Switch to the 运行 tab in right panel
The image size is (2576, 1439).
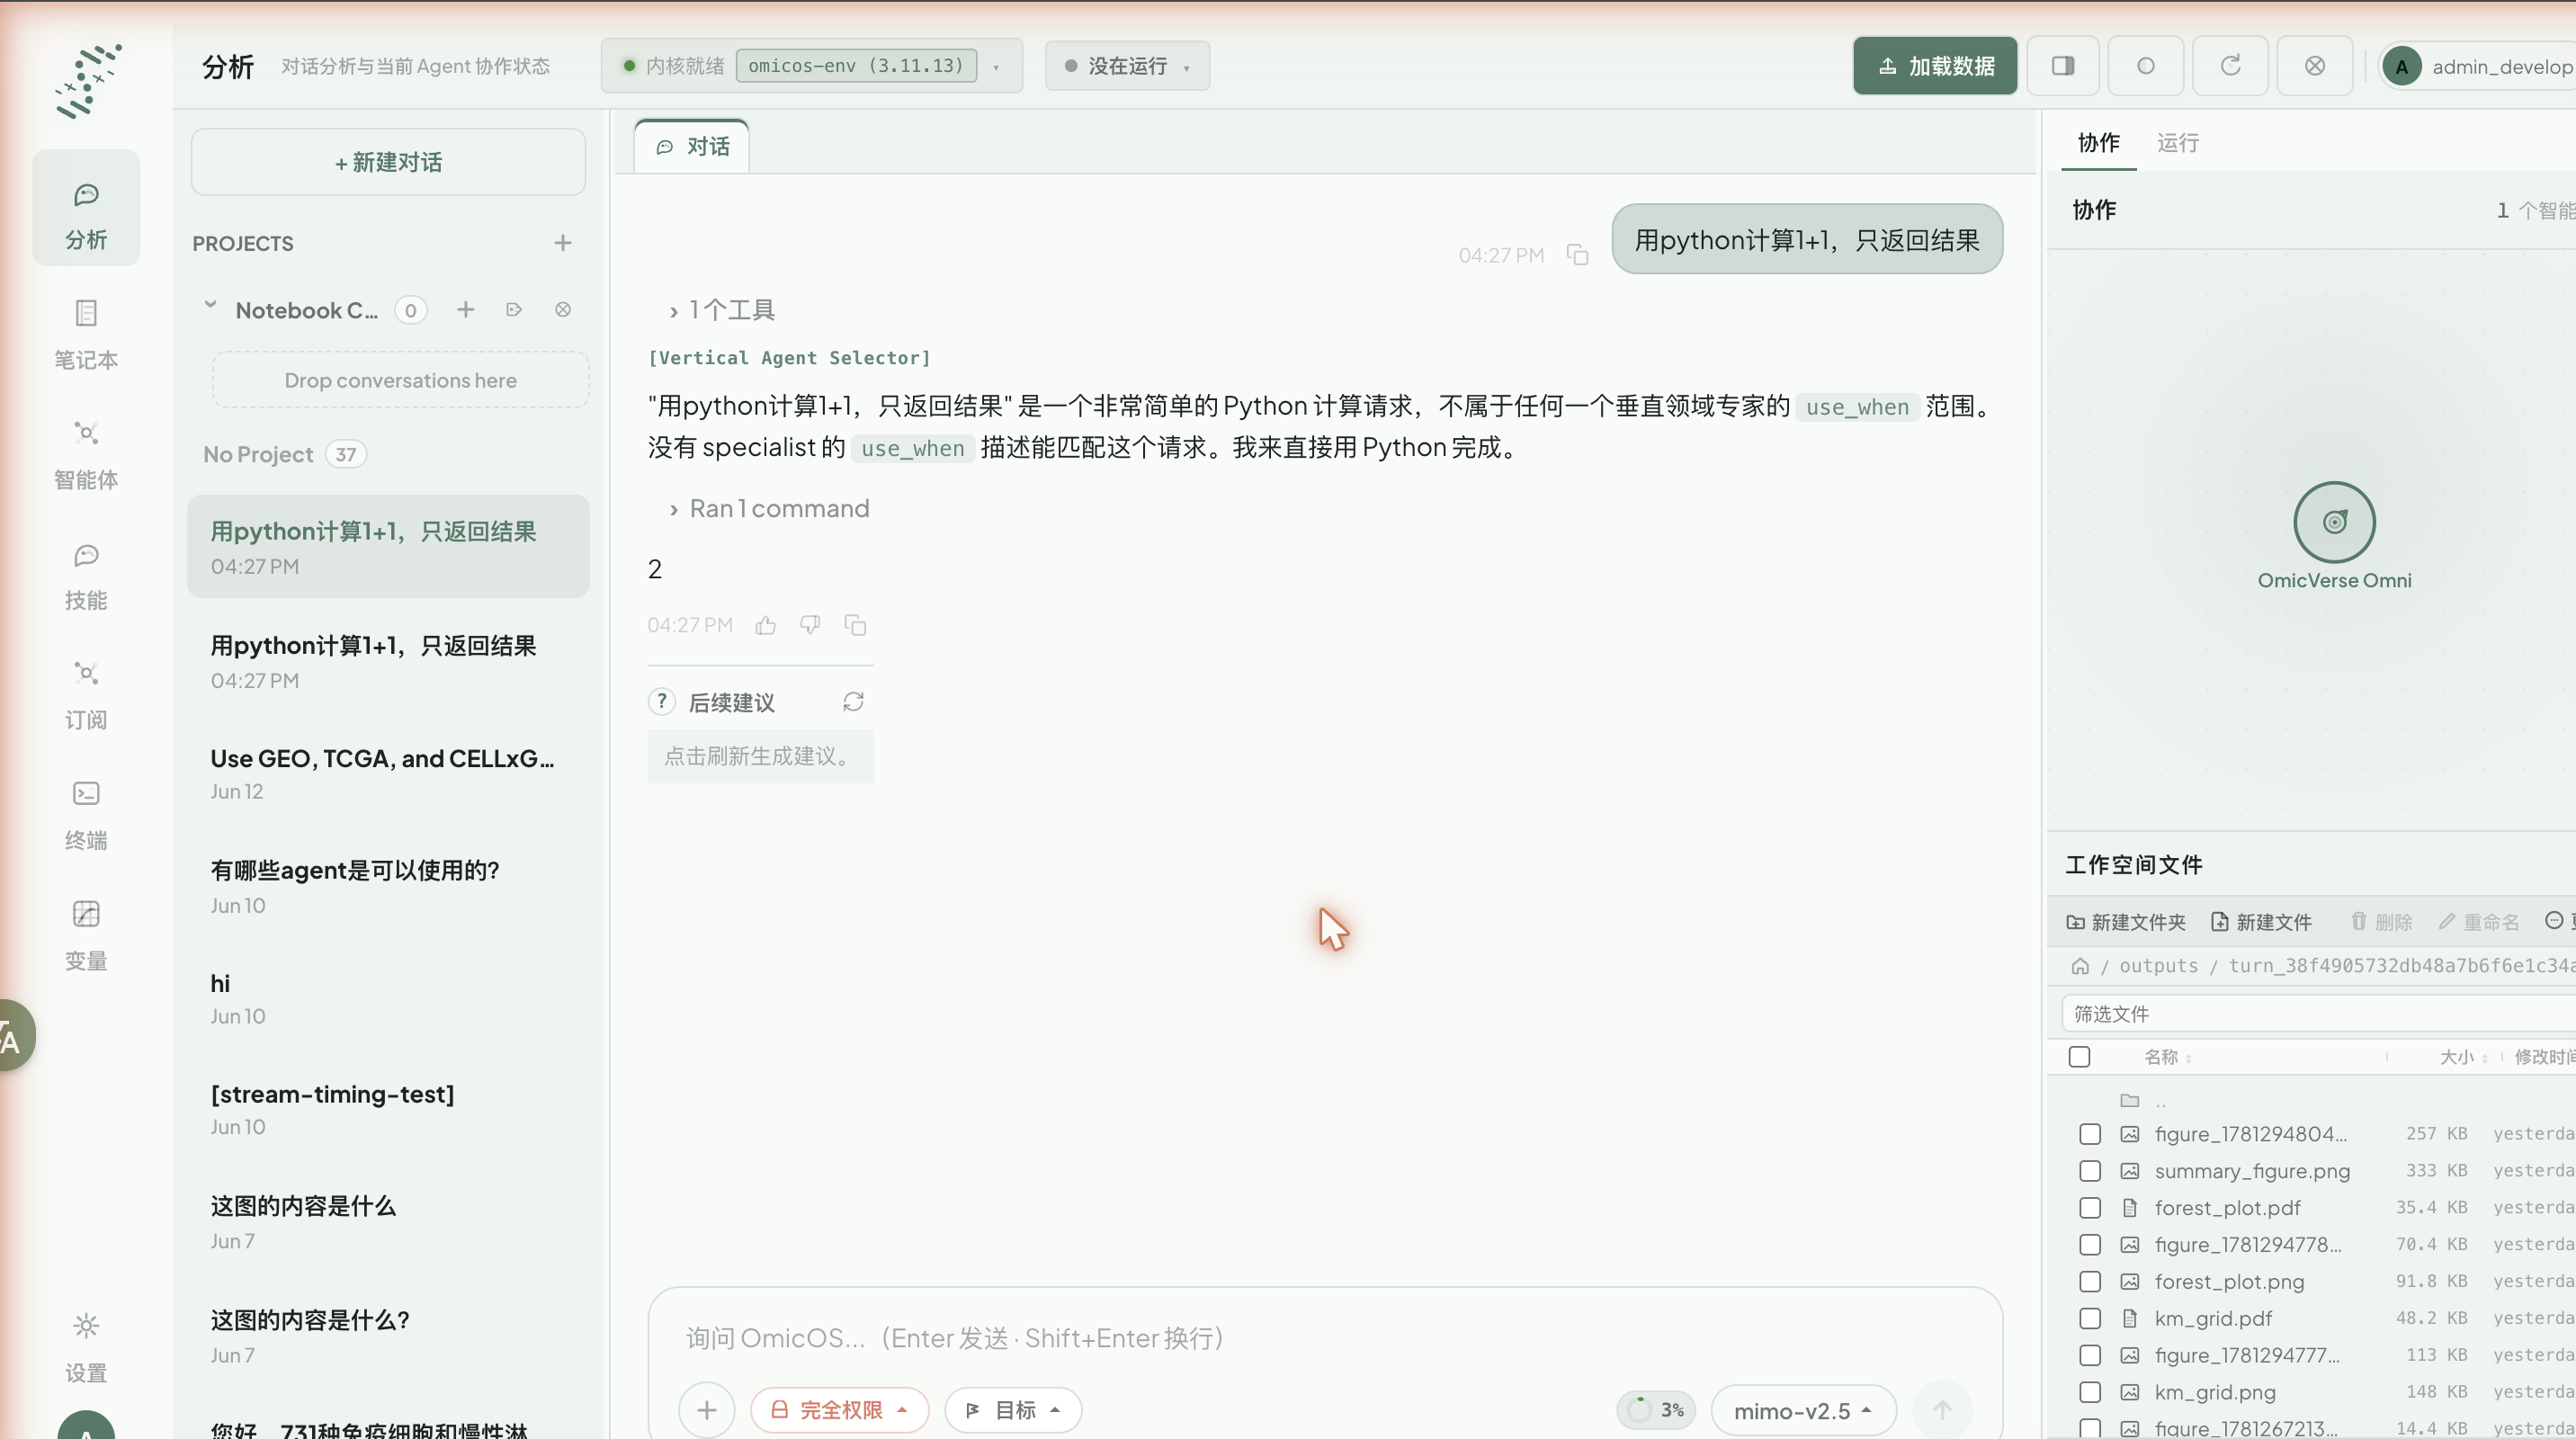coord(2177,143)
